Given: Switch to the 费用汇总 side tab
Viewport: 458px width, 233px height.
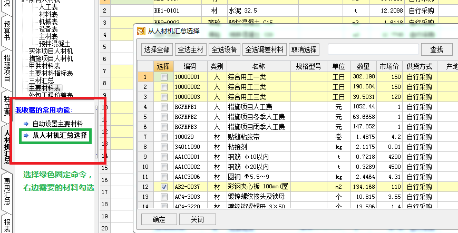Looking at the screenshot, I should 6,191.
